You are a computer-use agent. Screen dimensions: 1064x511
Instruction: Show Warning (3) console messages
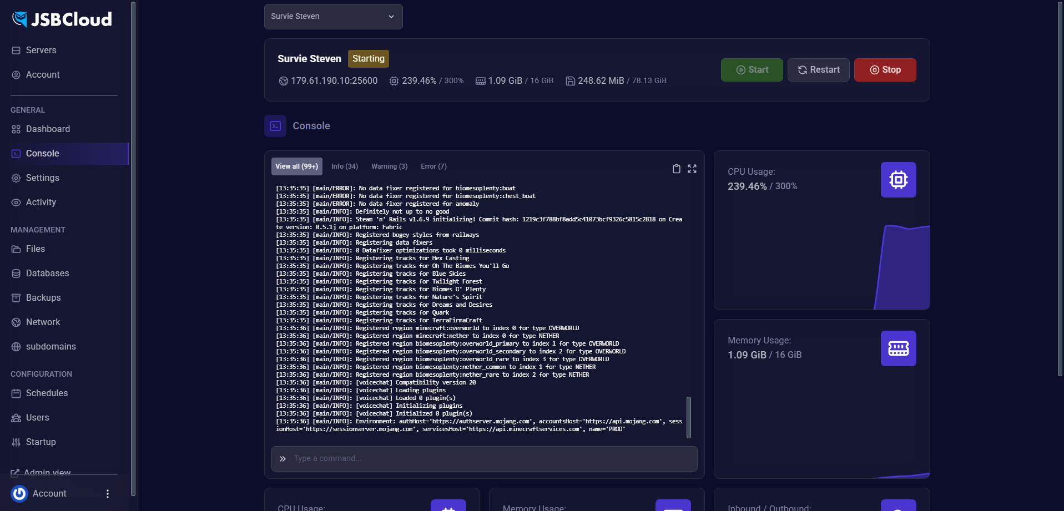click(389, 166)
